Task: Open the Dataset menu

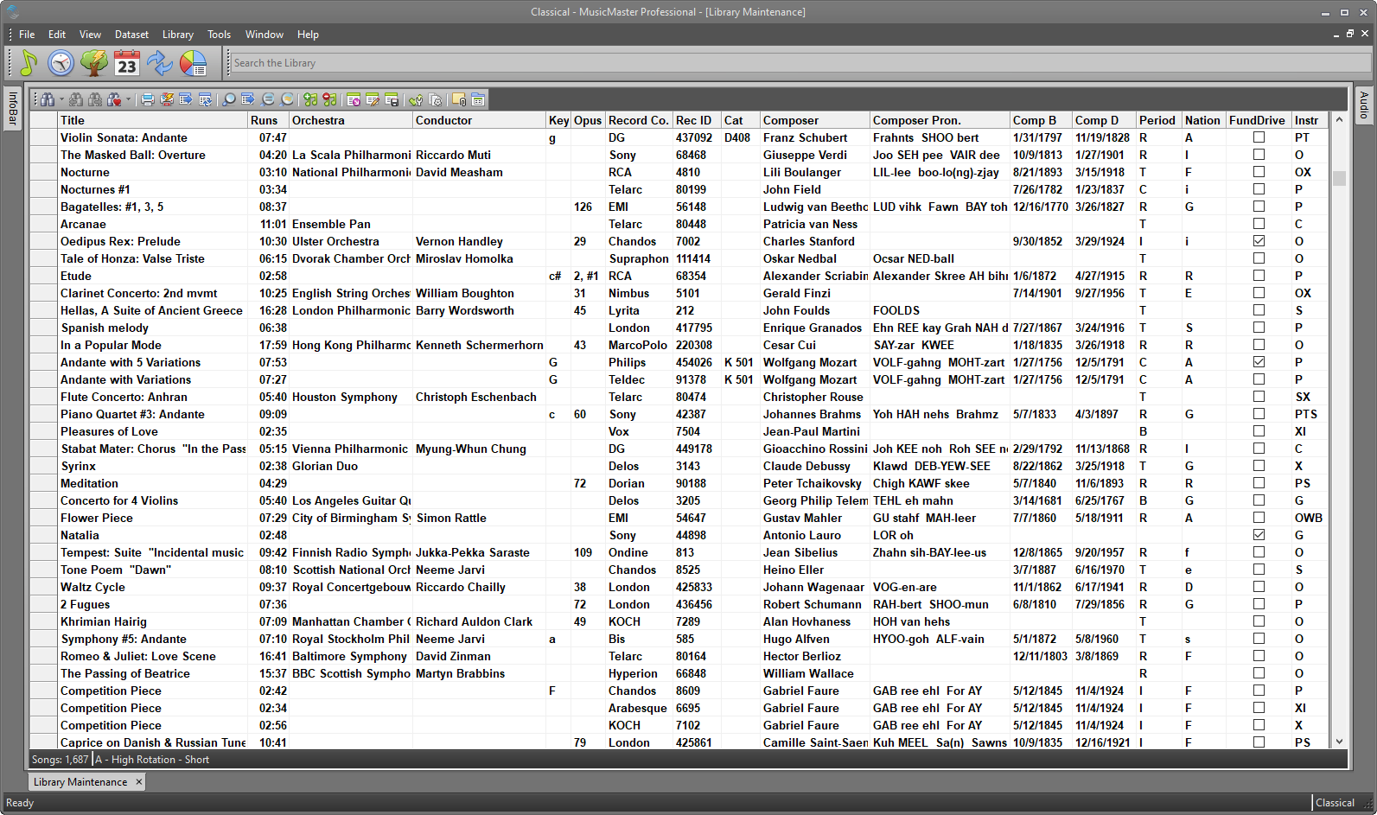Action: pos(131,35)
